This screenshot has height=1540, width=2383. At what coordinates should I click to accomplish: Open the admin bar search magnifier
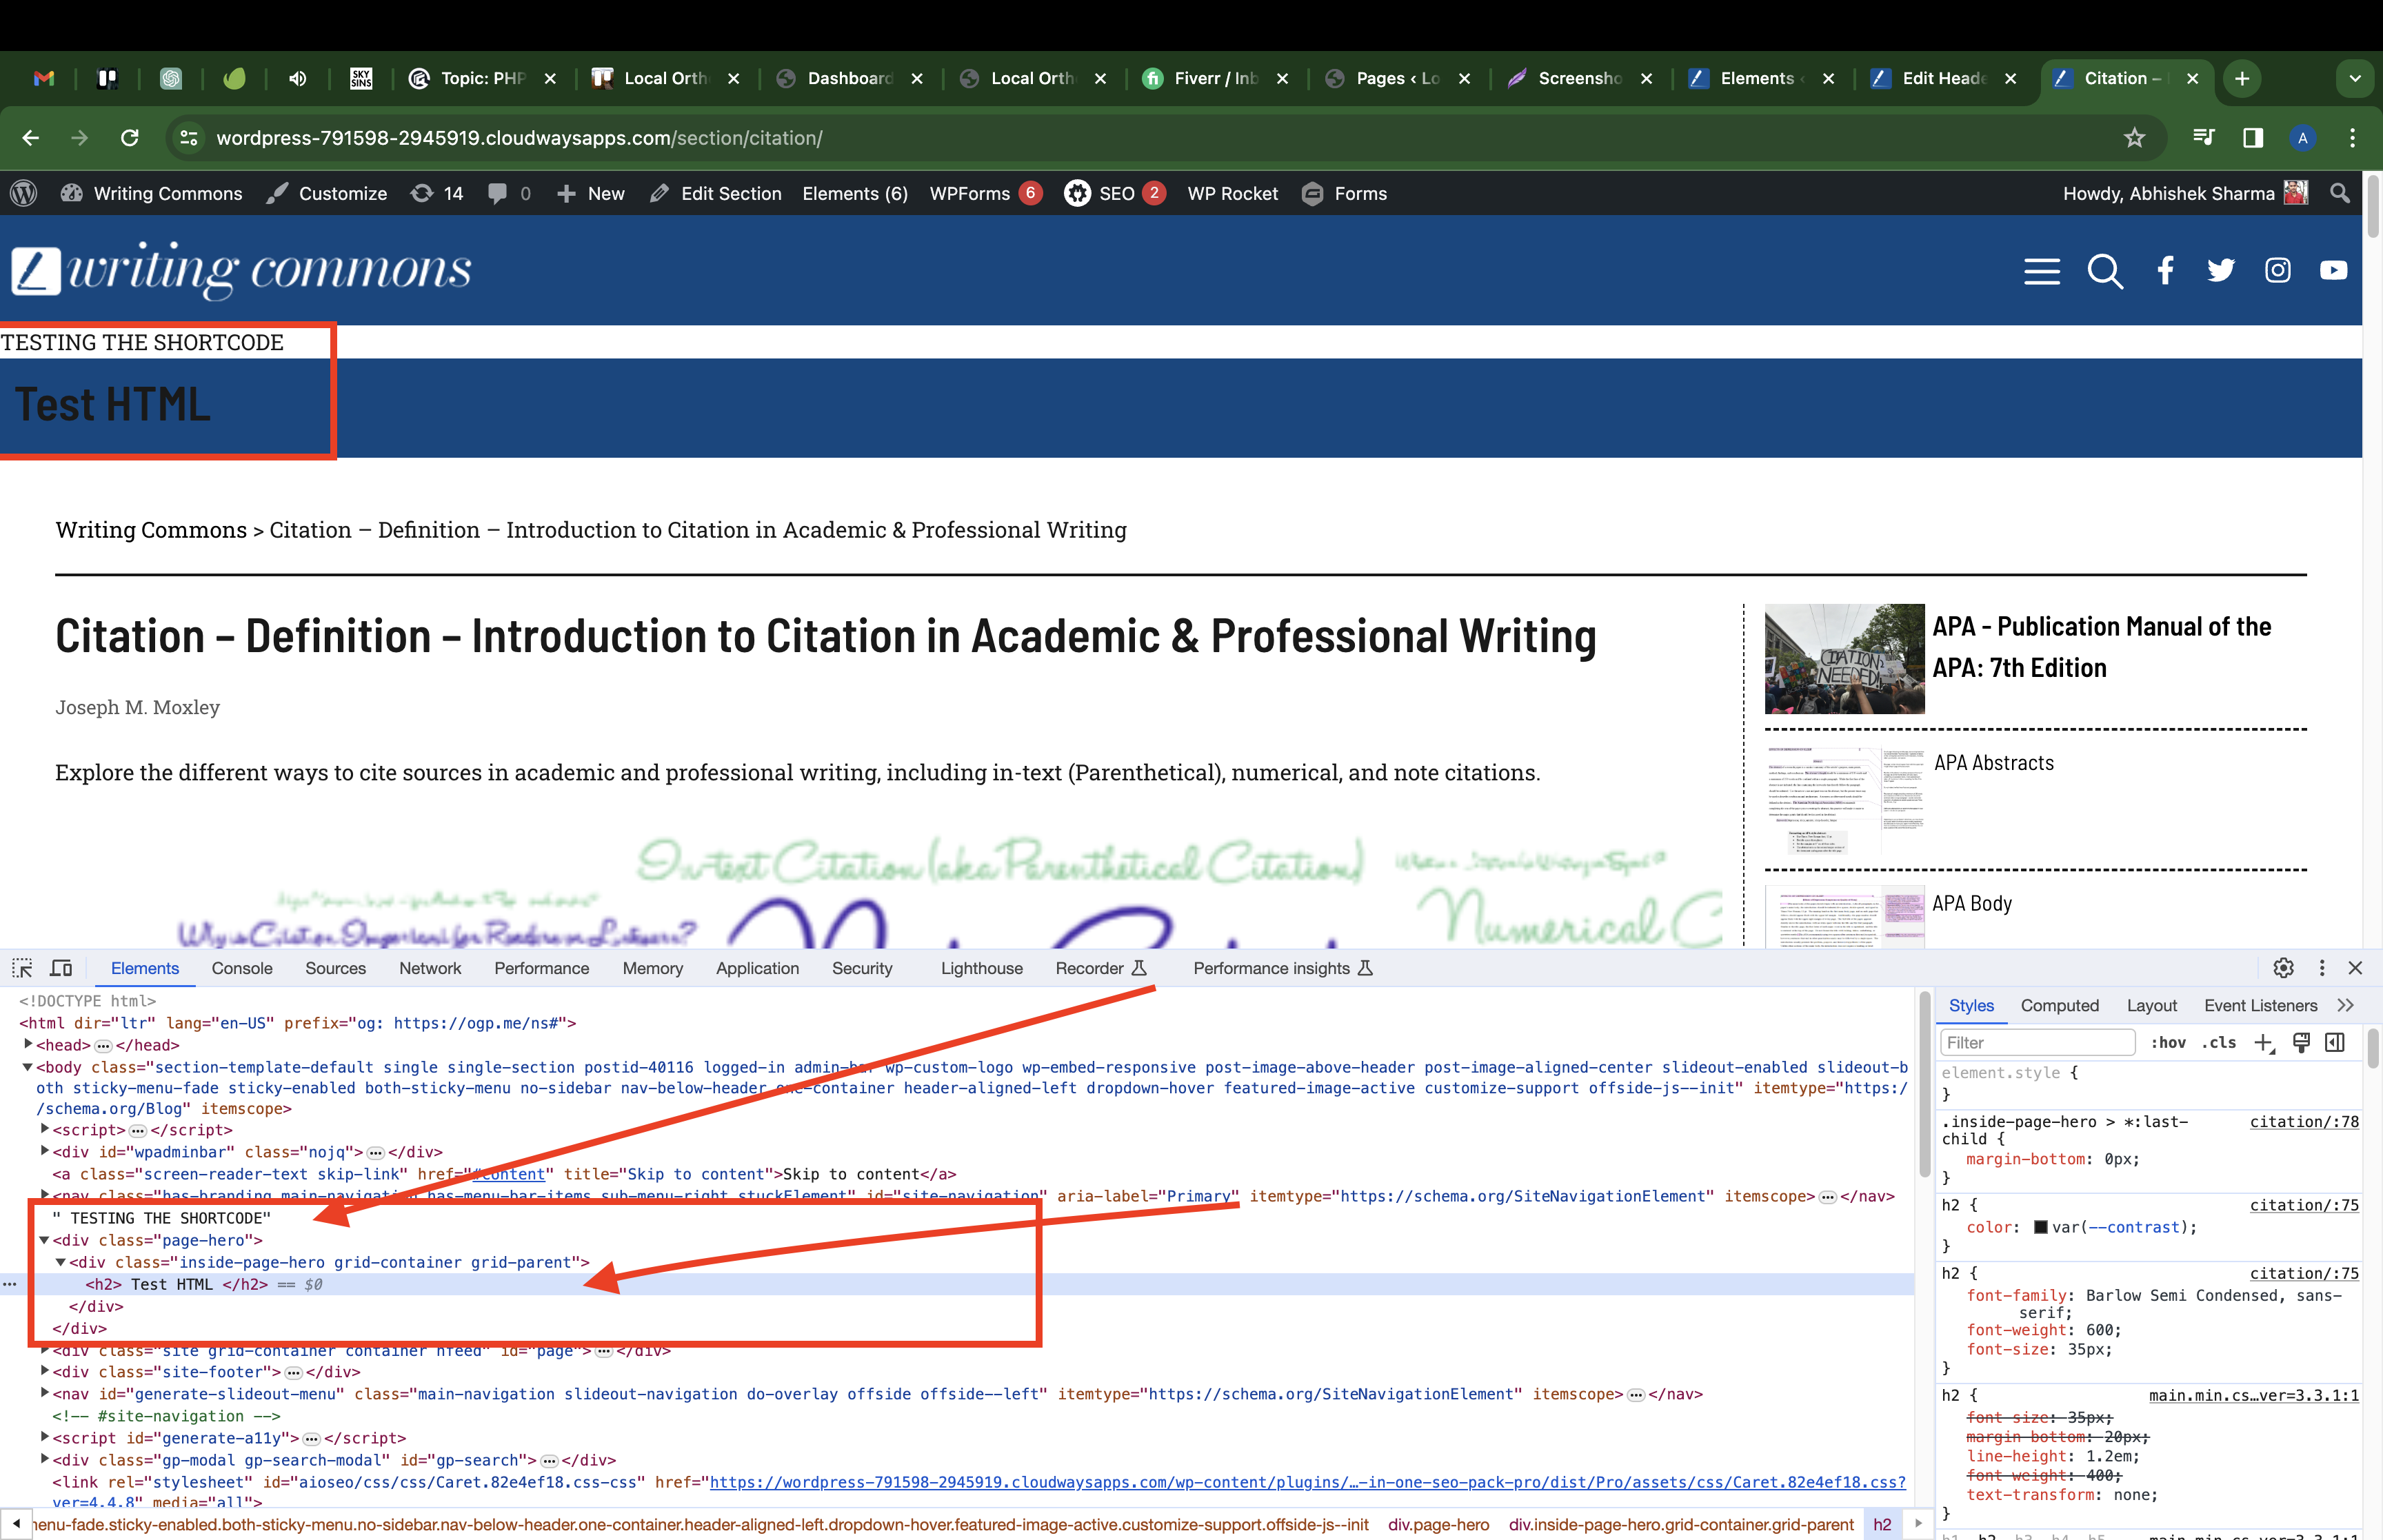(2340, 194)
